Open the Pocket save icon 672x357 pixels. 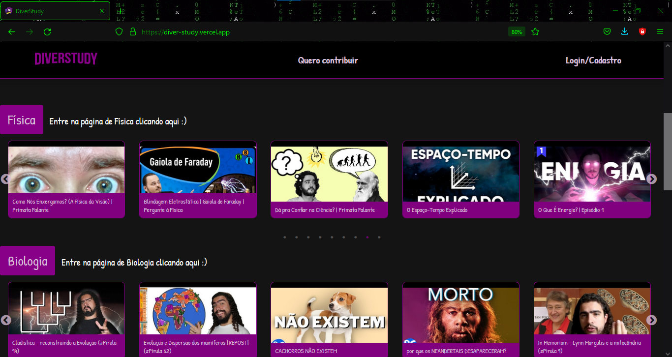(607, 32)
